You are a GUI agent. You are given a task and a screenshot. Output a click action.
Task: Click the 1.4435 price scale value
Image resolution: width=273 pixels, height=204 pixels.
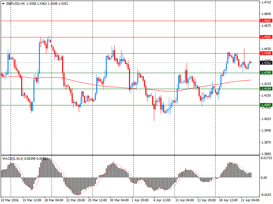point(266,49)
